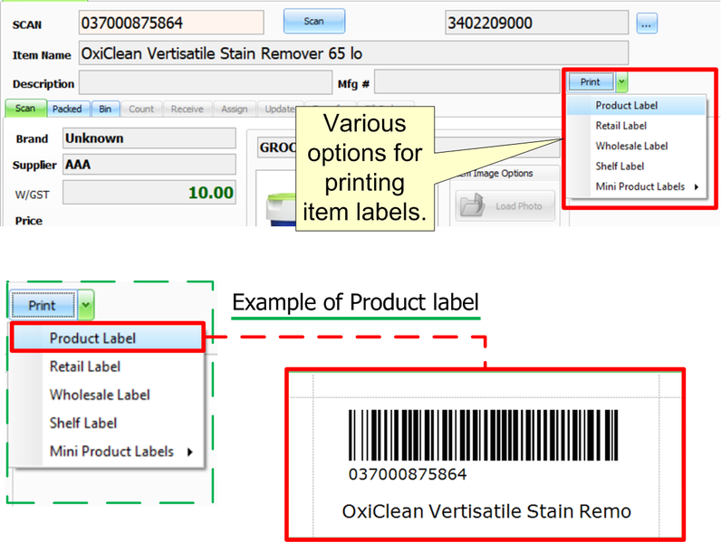
Task: Open the ellipsis browse button
Action: point(647,24)
